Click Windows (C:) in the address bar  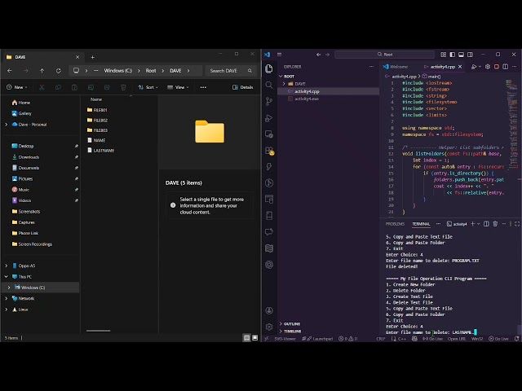pyautogui.click(x=117, y=71)
